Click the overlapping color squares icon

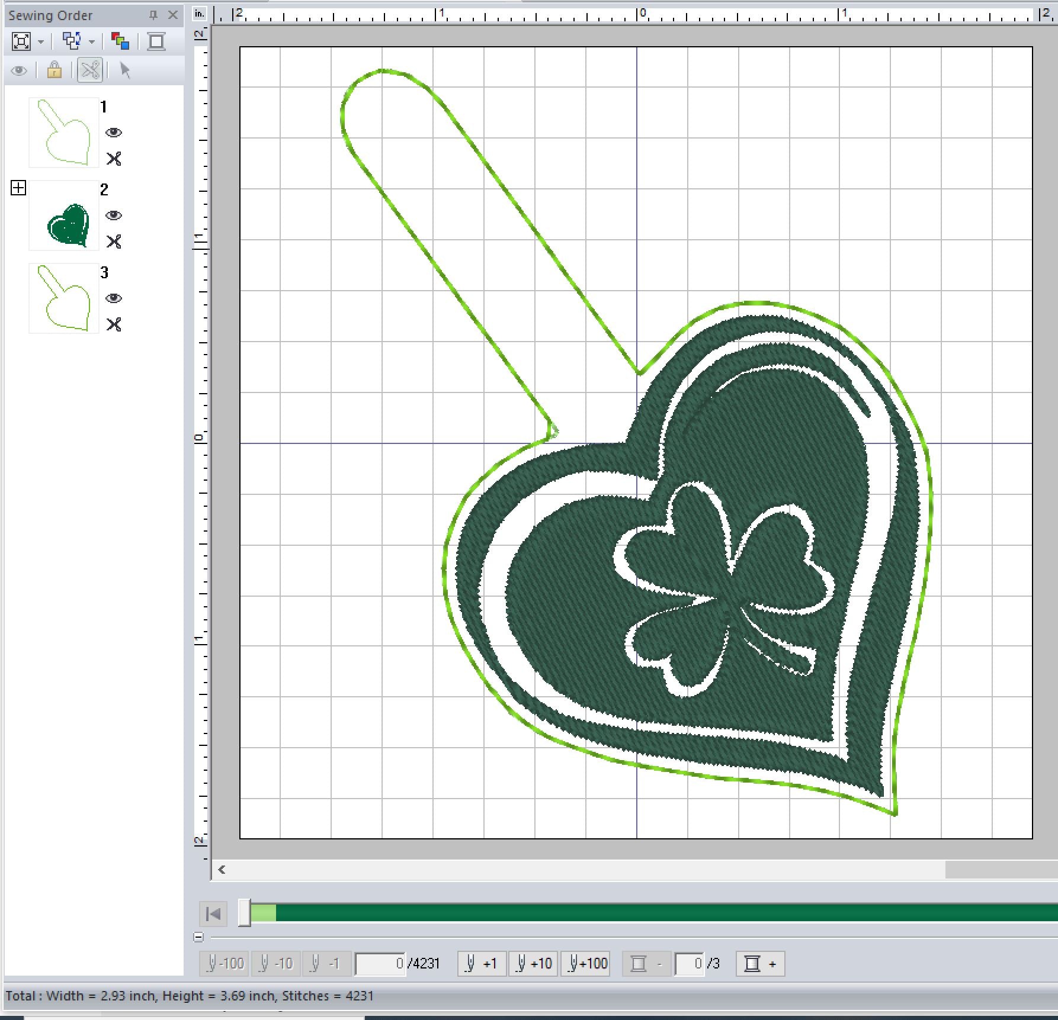point(120,41)
